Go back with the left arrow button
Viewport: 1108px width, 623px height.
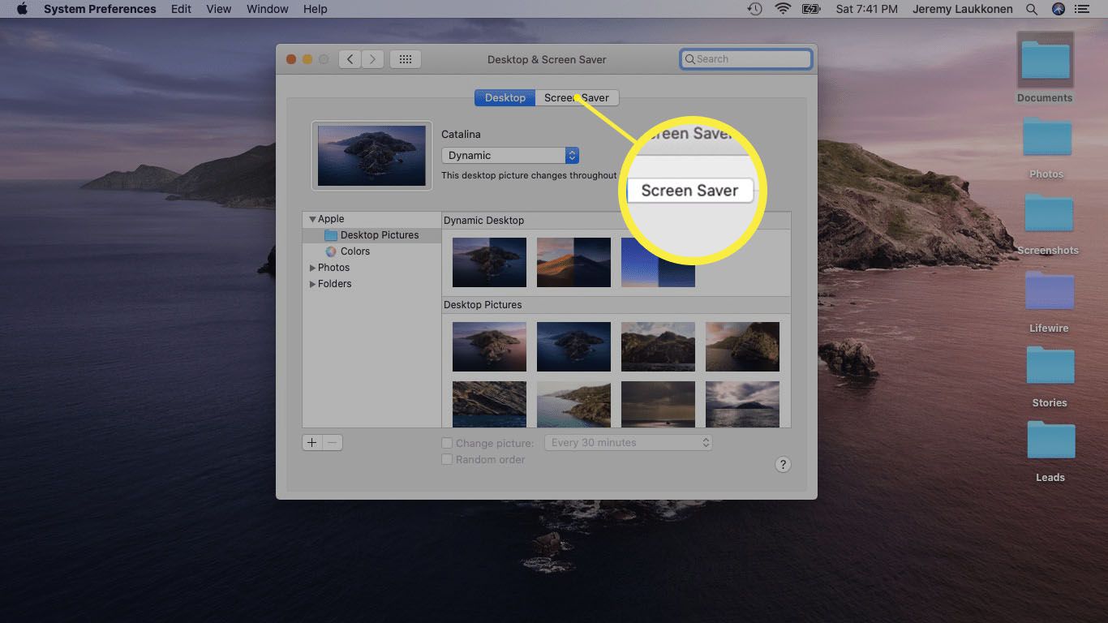pos(350,59)
